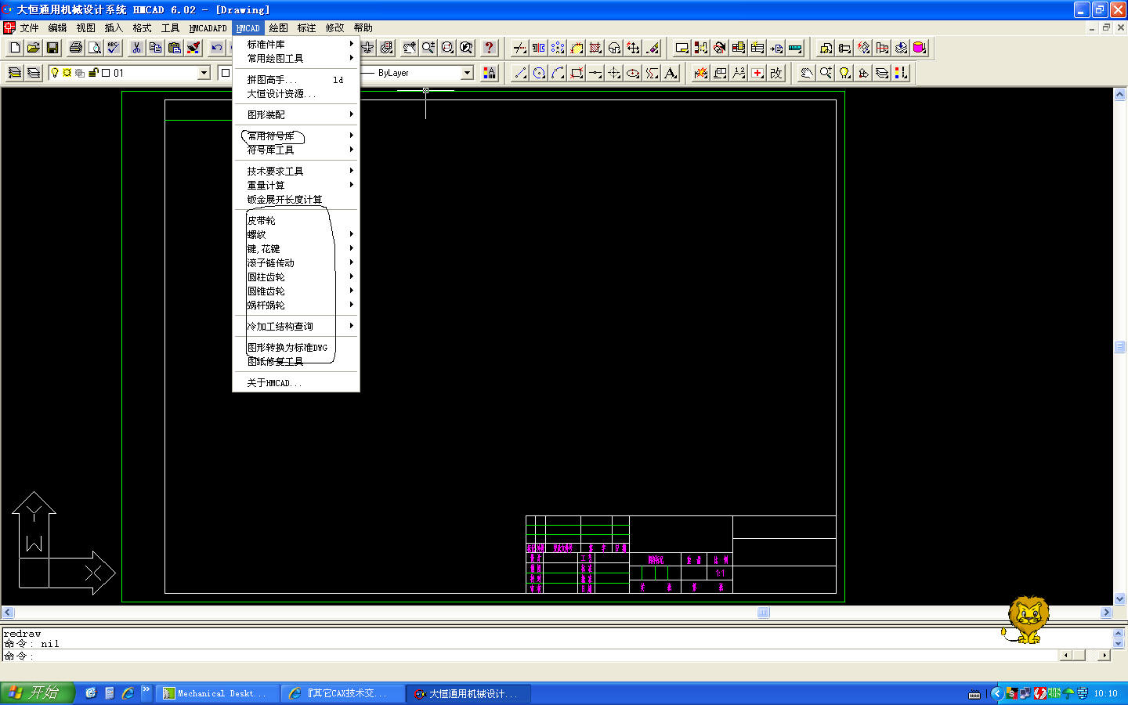Expand the 图形装配 submenu
The width and height of the screenshot is (1128, 705).
[x=296, y=114]
